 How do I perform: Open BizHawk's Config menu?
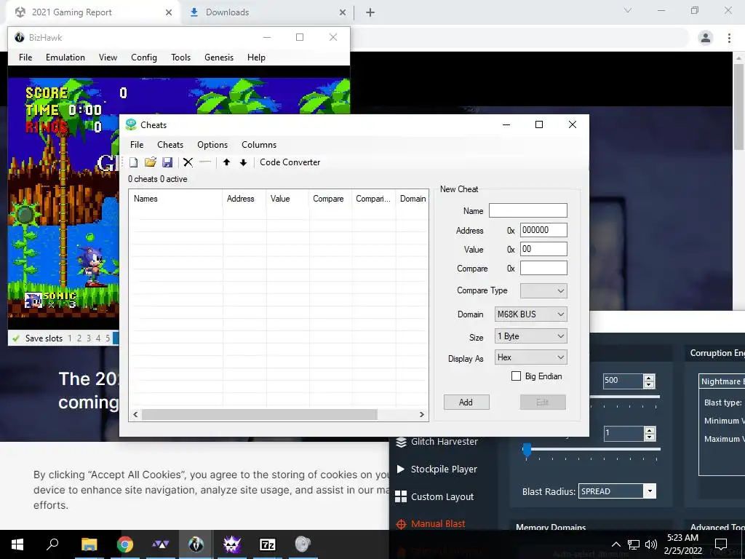coord(144,57)
